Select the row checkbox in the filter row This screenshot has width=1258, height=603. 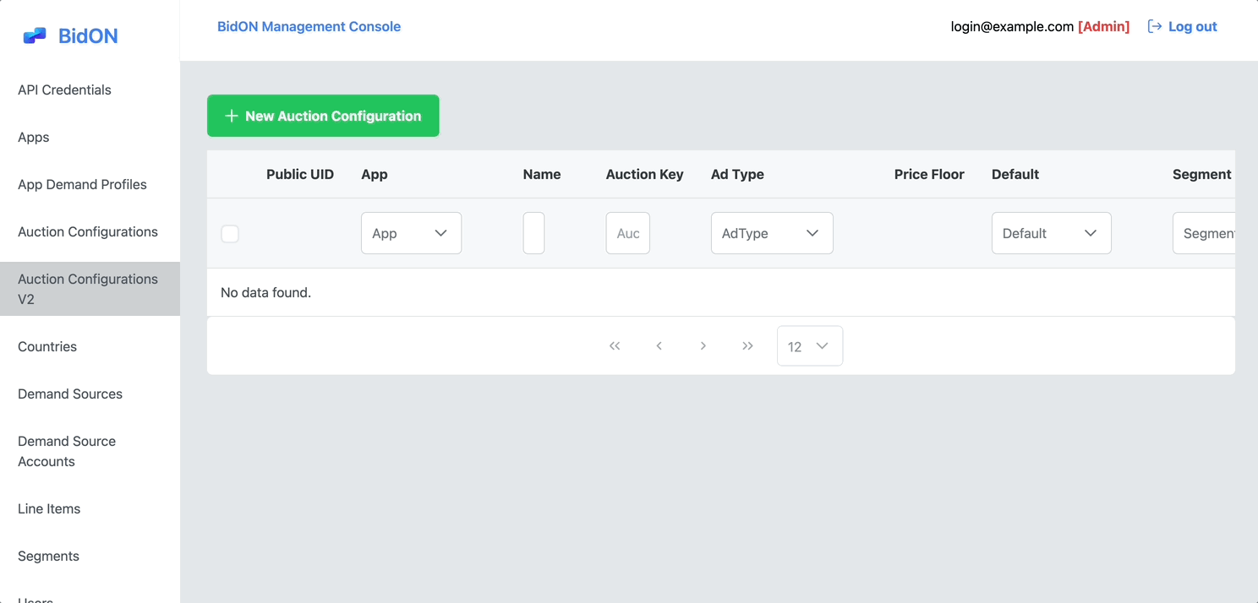coord(229,234)
